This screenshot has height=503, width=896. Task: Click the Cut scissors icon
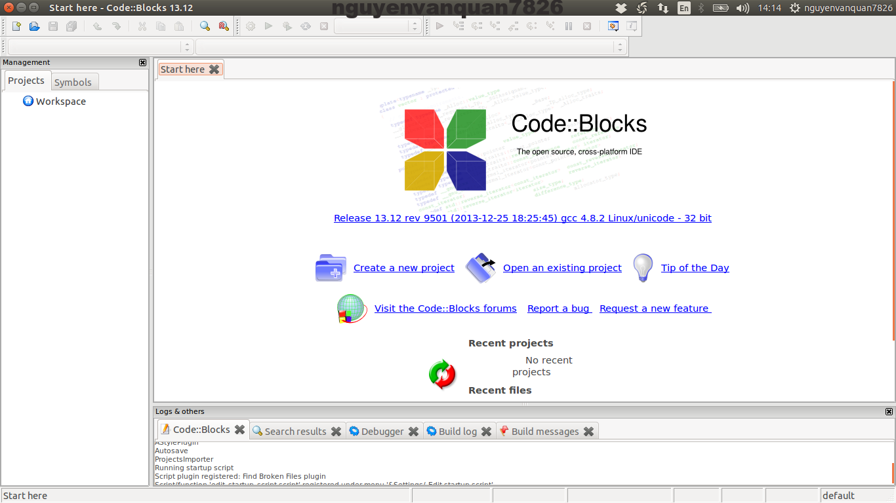(142, 26)
